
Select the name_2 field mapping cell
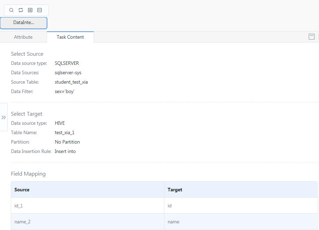[22, 222]
